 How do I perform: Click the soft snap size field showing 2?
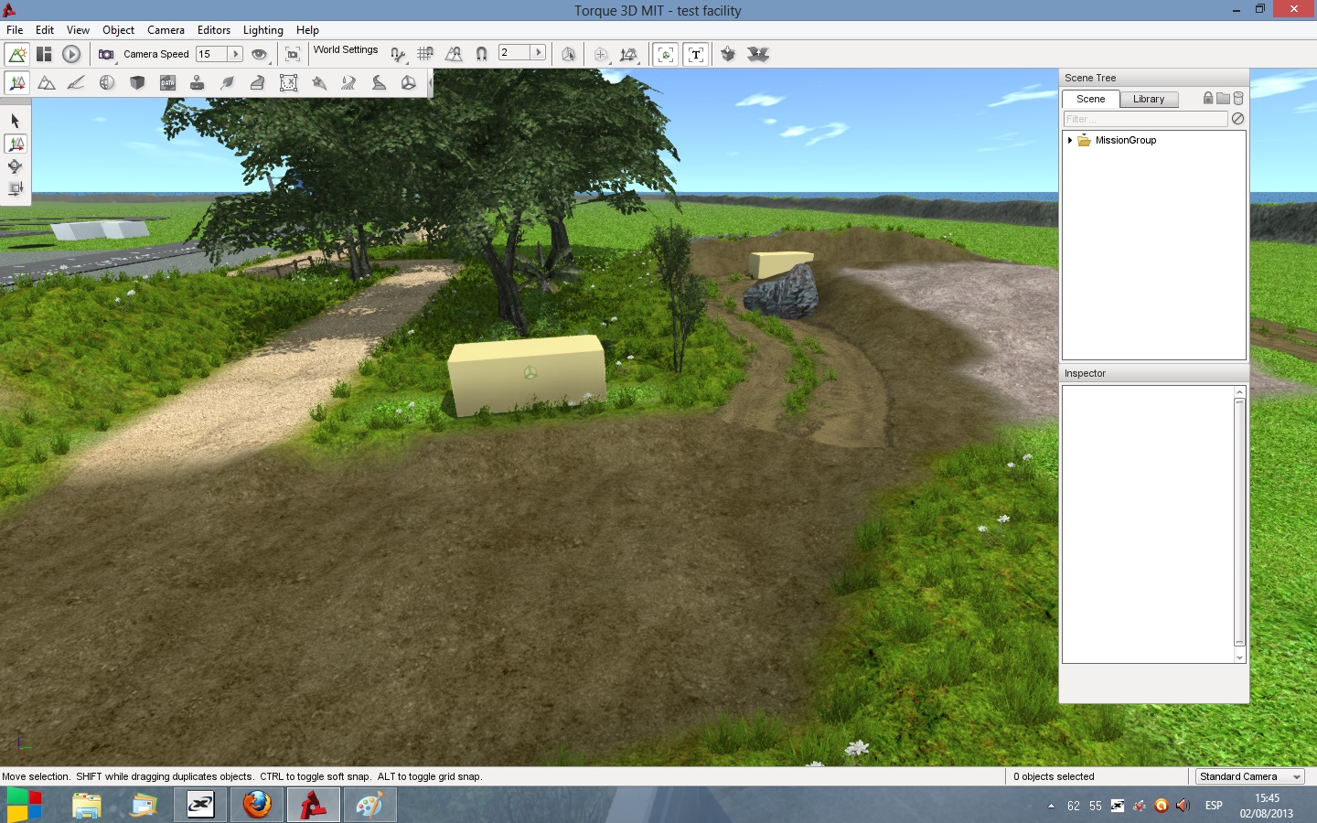point(515,52)
